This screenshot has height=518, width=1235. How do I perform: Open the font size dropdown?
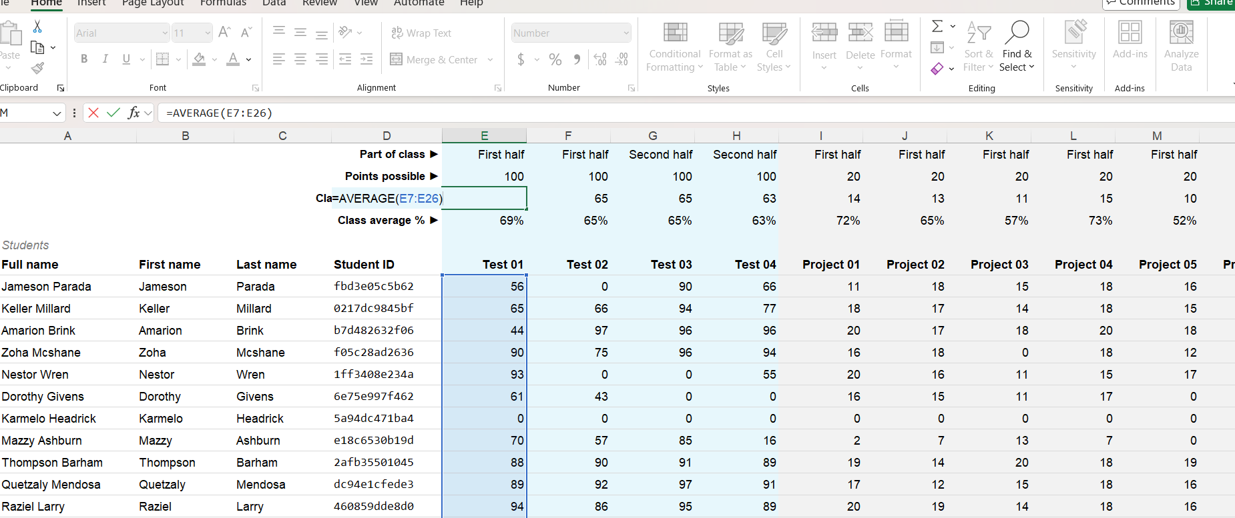click(208, 33)
